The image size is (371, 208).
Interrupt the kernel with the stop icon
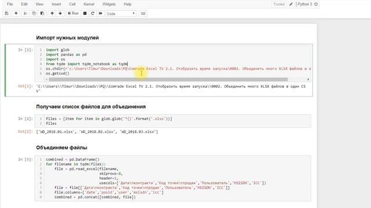click(x=85, y=13)
